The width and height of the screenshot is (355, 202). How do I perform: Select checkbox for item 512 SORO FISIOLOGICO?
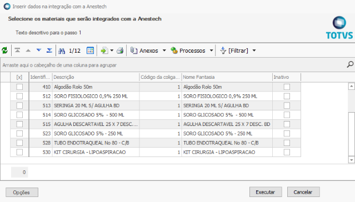click(19, 96)
